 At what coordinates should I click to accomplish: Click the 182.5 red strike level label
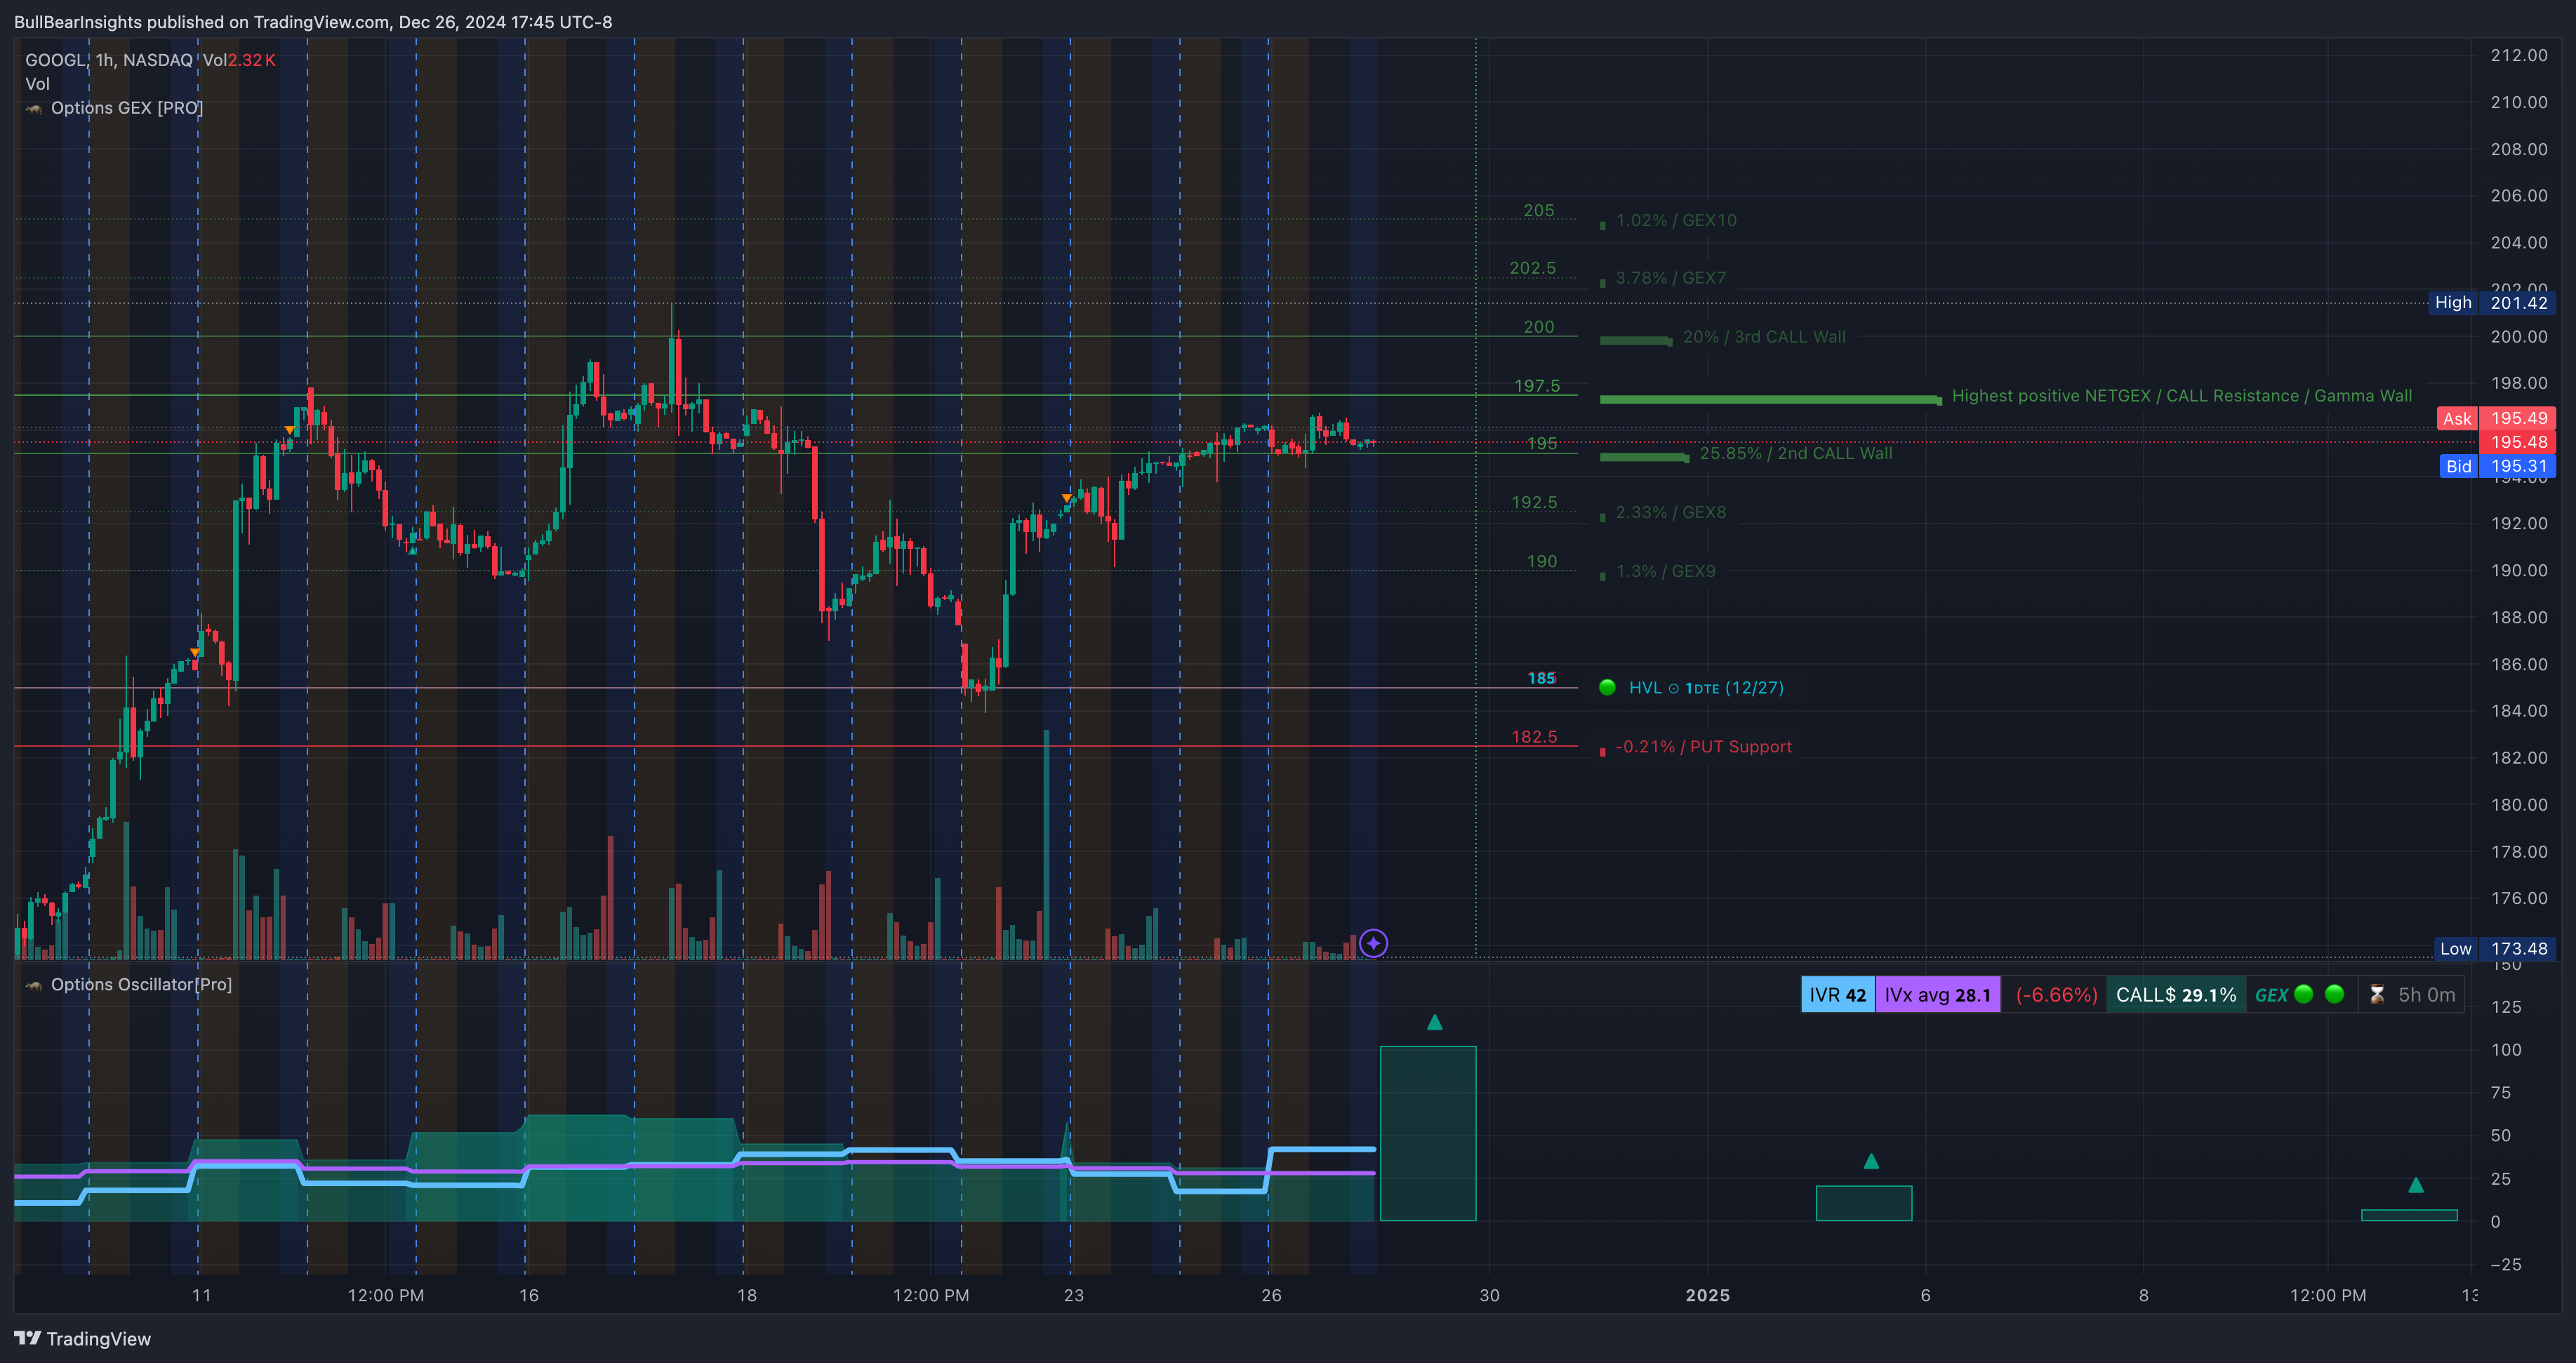[1534, 737]
